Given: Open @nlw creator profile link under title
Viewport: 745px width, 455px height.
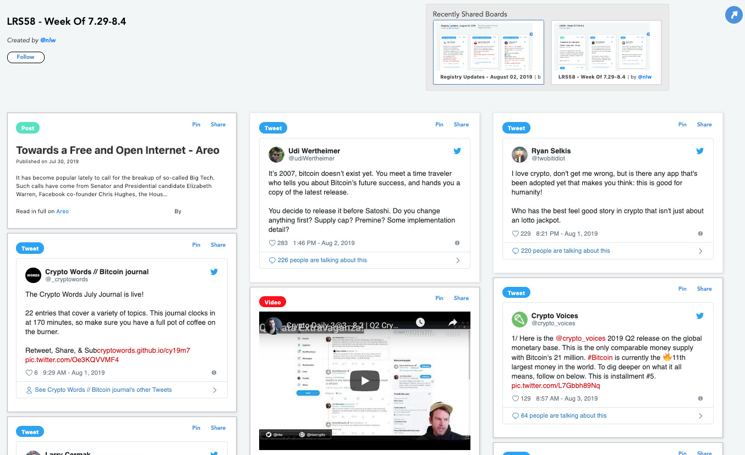Looking at the screenshot, I should point(48,40).
